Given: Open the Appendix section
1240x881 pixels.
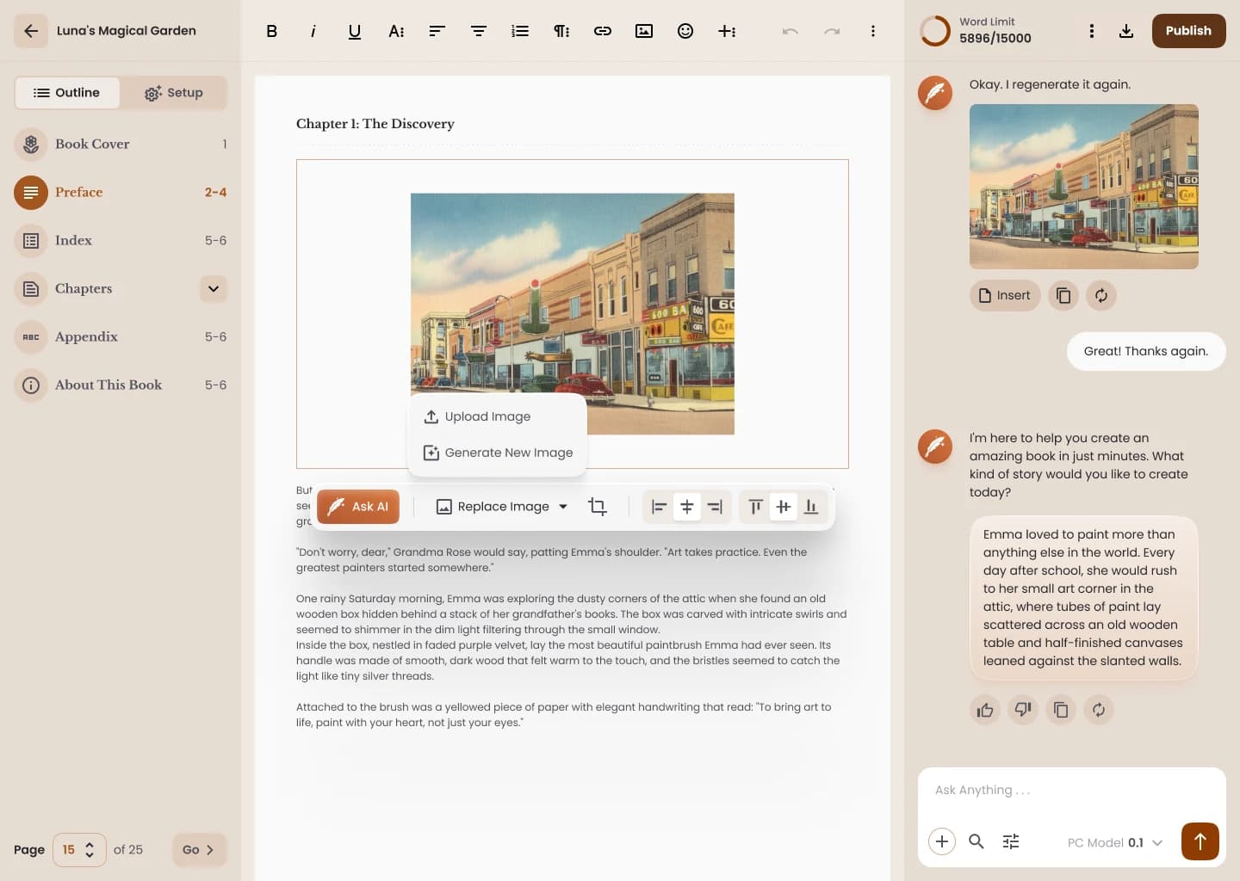Looking at the screenshot, I should click(121, 336).
